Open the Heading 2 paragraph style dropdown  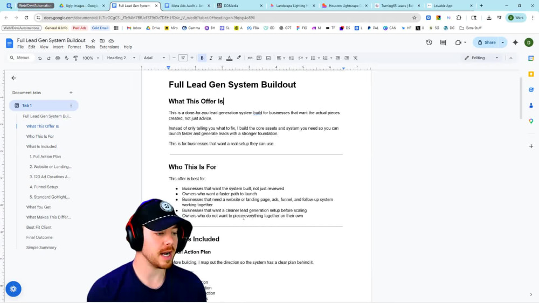121,58
